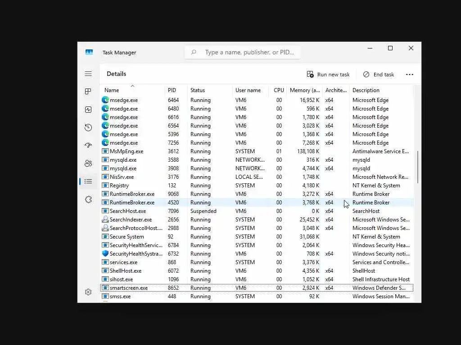Screen dimensions: 461x345
Task: Select the smartscreen.exe row
Action: coord(257,288)
